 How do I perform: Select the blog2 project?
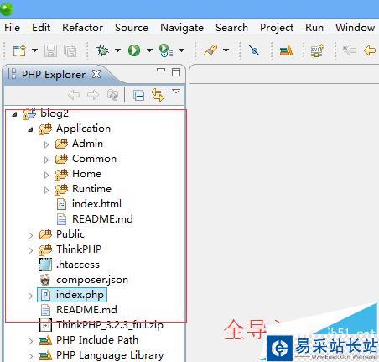coord(55,113)
